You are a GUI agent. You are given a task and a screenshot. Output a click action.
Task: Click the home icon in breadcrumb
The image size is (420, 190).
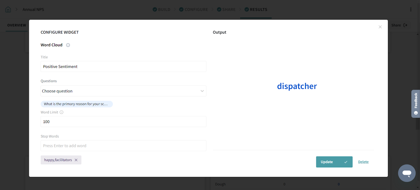point(8,9)
